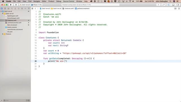Toggle the navigator panel visibility
Screen dimensions: 181x102
[169, 5]
